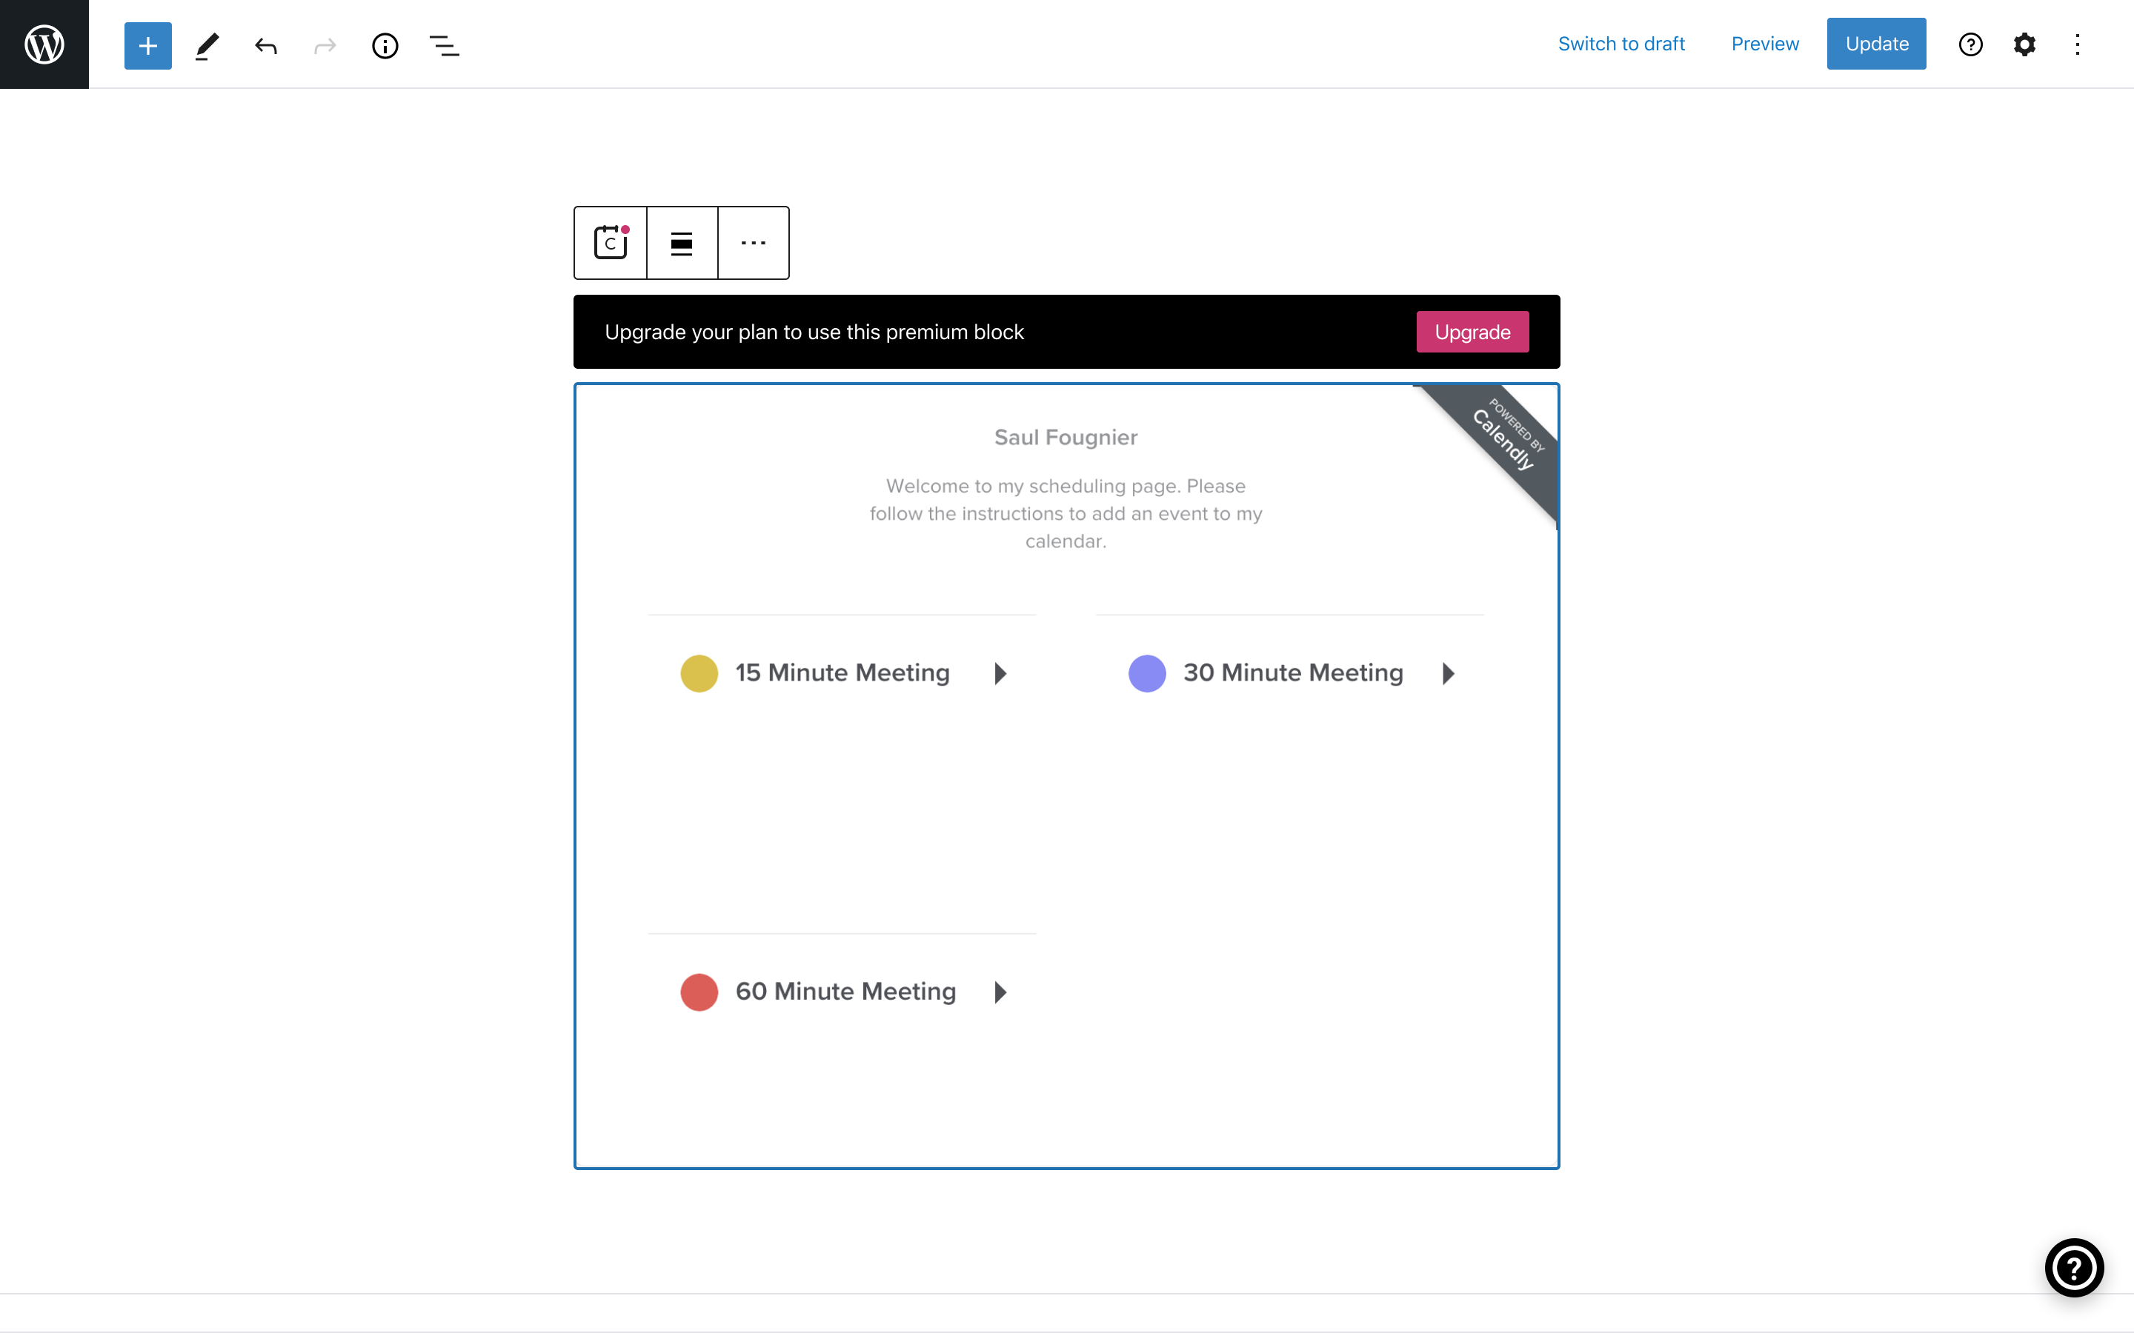Expand the 15 Minute Meeting arrow
This screenshot has width=2134, height=1333.
[x=1000, y=674]
